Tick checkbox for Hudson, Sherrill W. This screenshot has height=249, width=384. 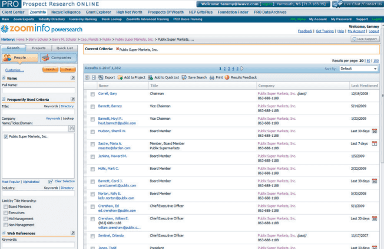92,132
